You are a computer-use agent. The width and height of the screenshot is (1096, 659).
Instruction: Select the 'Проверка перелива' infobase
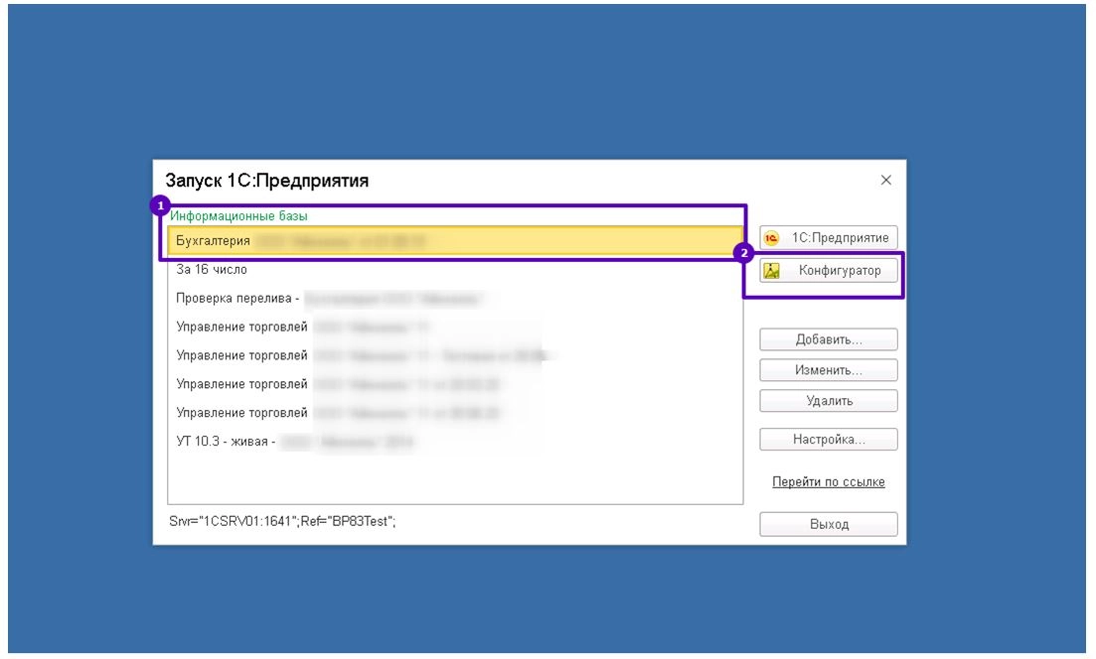coord(455,299)
